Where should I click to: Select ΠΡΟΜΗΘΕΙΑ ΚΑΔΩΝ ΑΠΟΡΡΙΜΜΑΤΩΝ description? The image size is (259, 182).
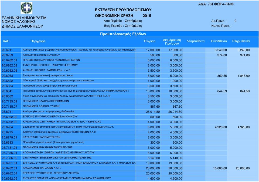[x=46, y=101]
